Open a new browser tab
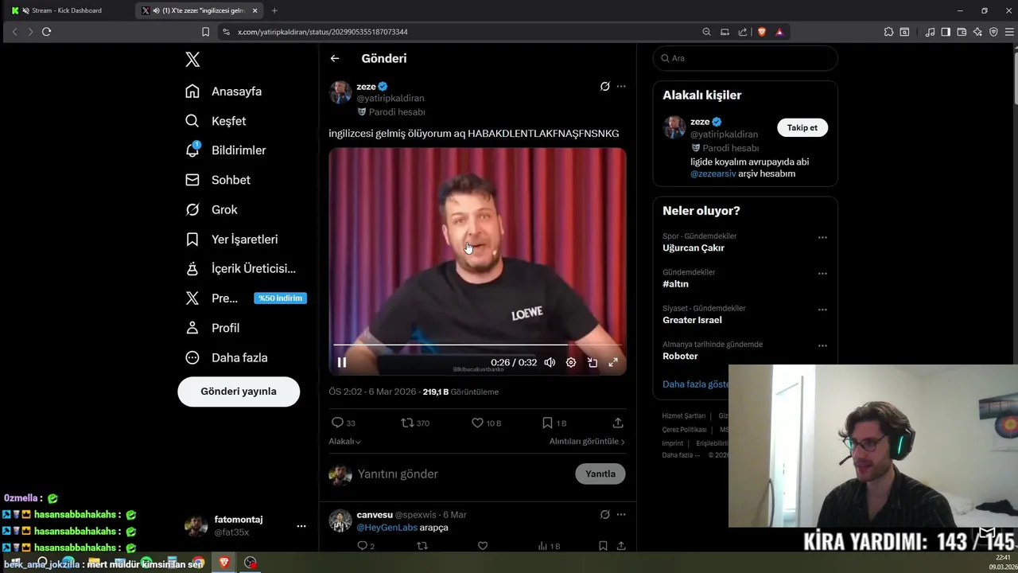This screenshot has height=573, width=1018. [x=274, y=10]
